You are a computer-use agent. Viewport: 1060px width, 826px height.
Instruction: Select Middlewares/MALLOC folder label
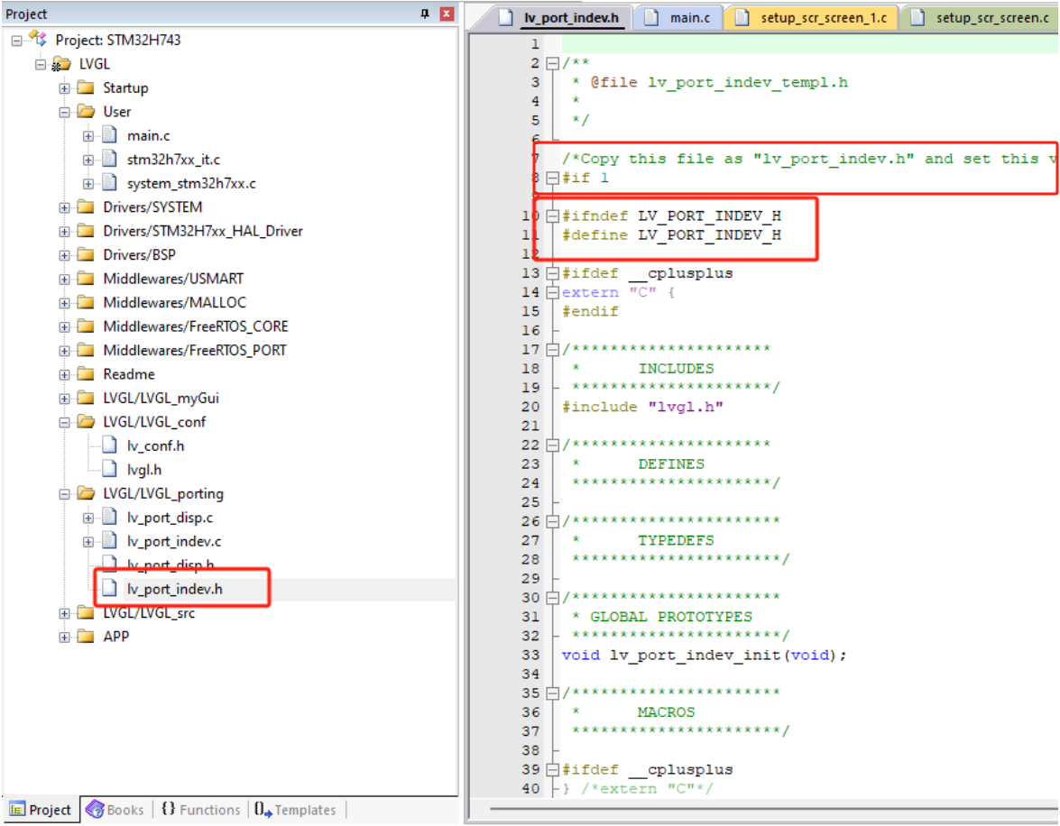[x=174, y=302]
